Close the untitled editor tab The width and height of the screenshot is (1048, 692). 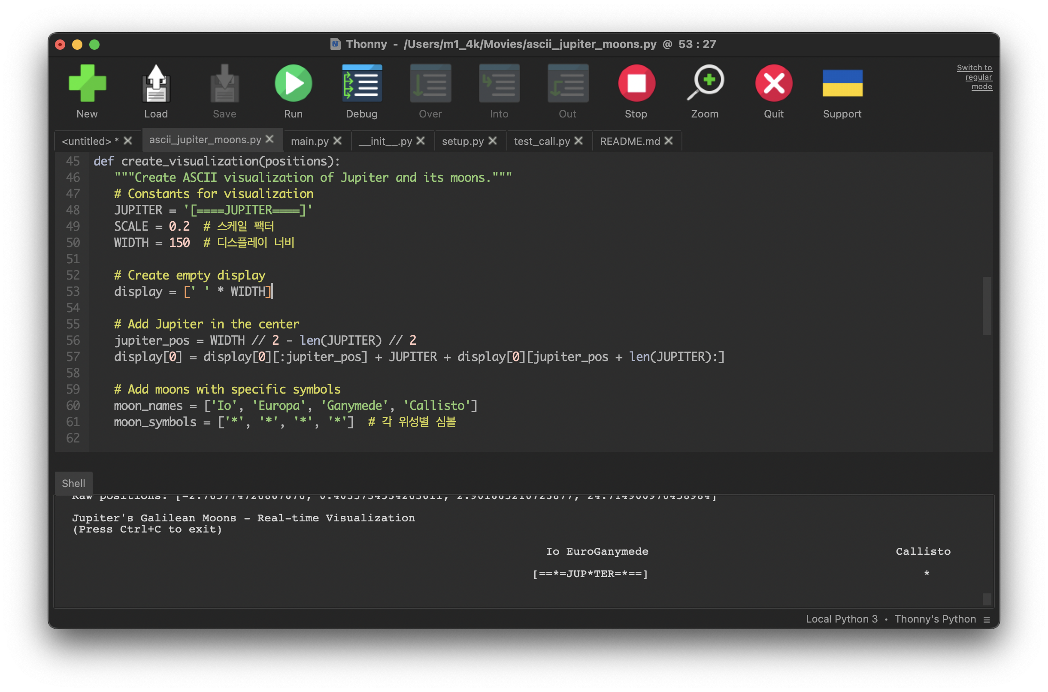tap(128, 141)
